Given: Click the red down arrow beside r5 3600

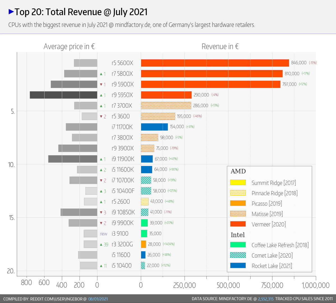Looking at the screenshot, I should [101, 116].
